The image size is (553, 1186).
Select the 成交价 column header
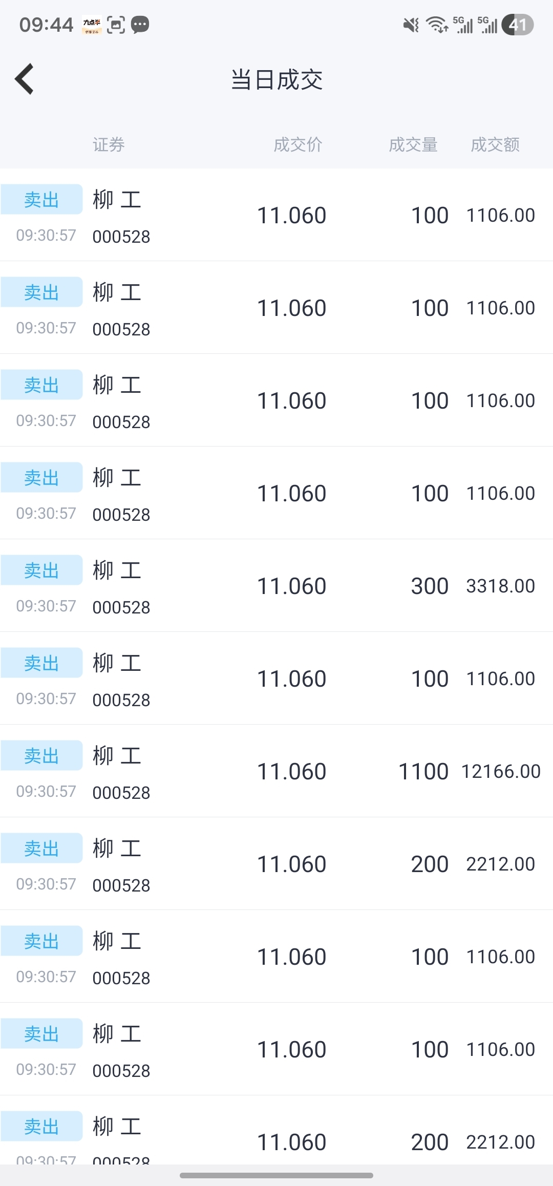298,145
